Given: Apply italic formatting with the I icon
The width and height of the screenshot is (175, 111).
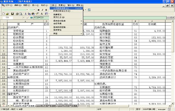Looking at the screenshot, I should click(42, 10).
